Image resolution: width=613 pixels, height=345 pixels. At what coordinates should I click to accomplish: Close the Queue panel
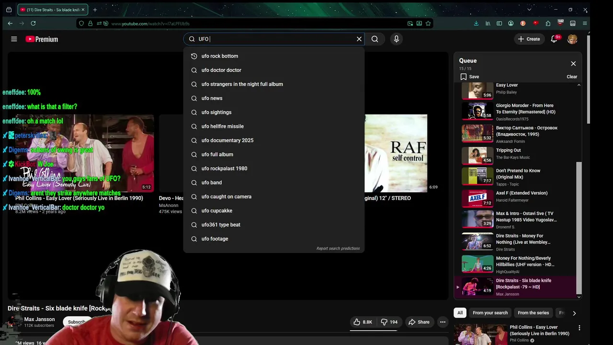(x=573, y=63)
